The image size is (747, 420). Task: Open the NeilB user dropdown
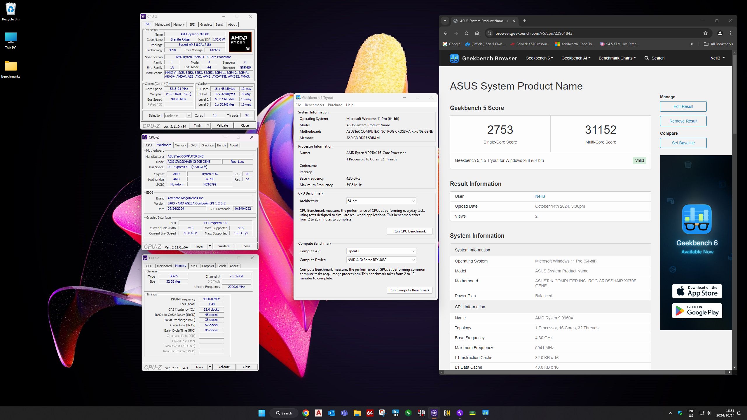[718, 58]
